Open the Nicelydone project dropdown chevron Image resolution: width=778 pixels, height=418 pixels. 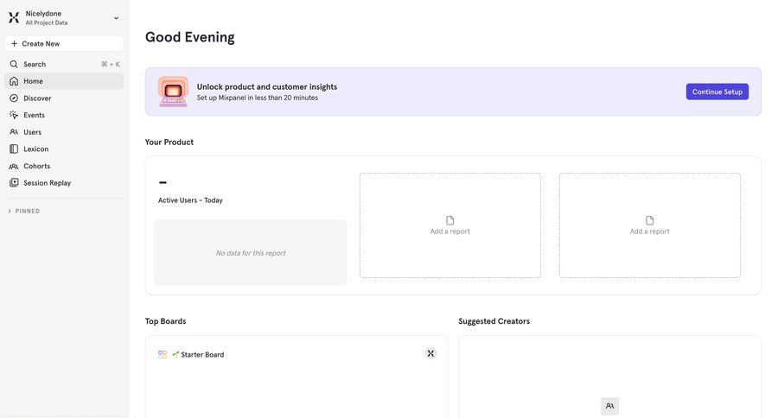coord(117,18)
